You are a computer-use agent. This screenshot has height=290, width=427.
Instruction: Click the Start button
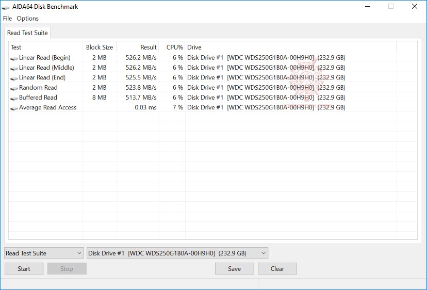tap(24, 269)
